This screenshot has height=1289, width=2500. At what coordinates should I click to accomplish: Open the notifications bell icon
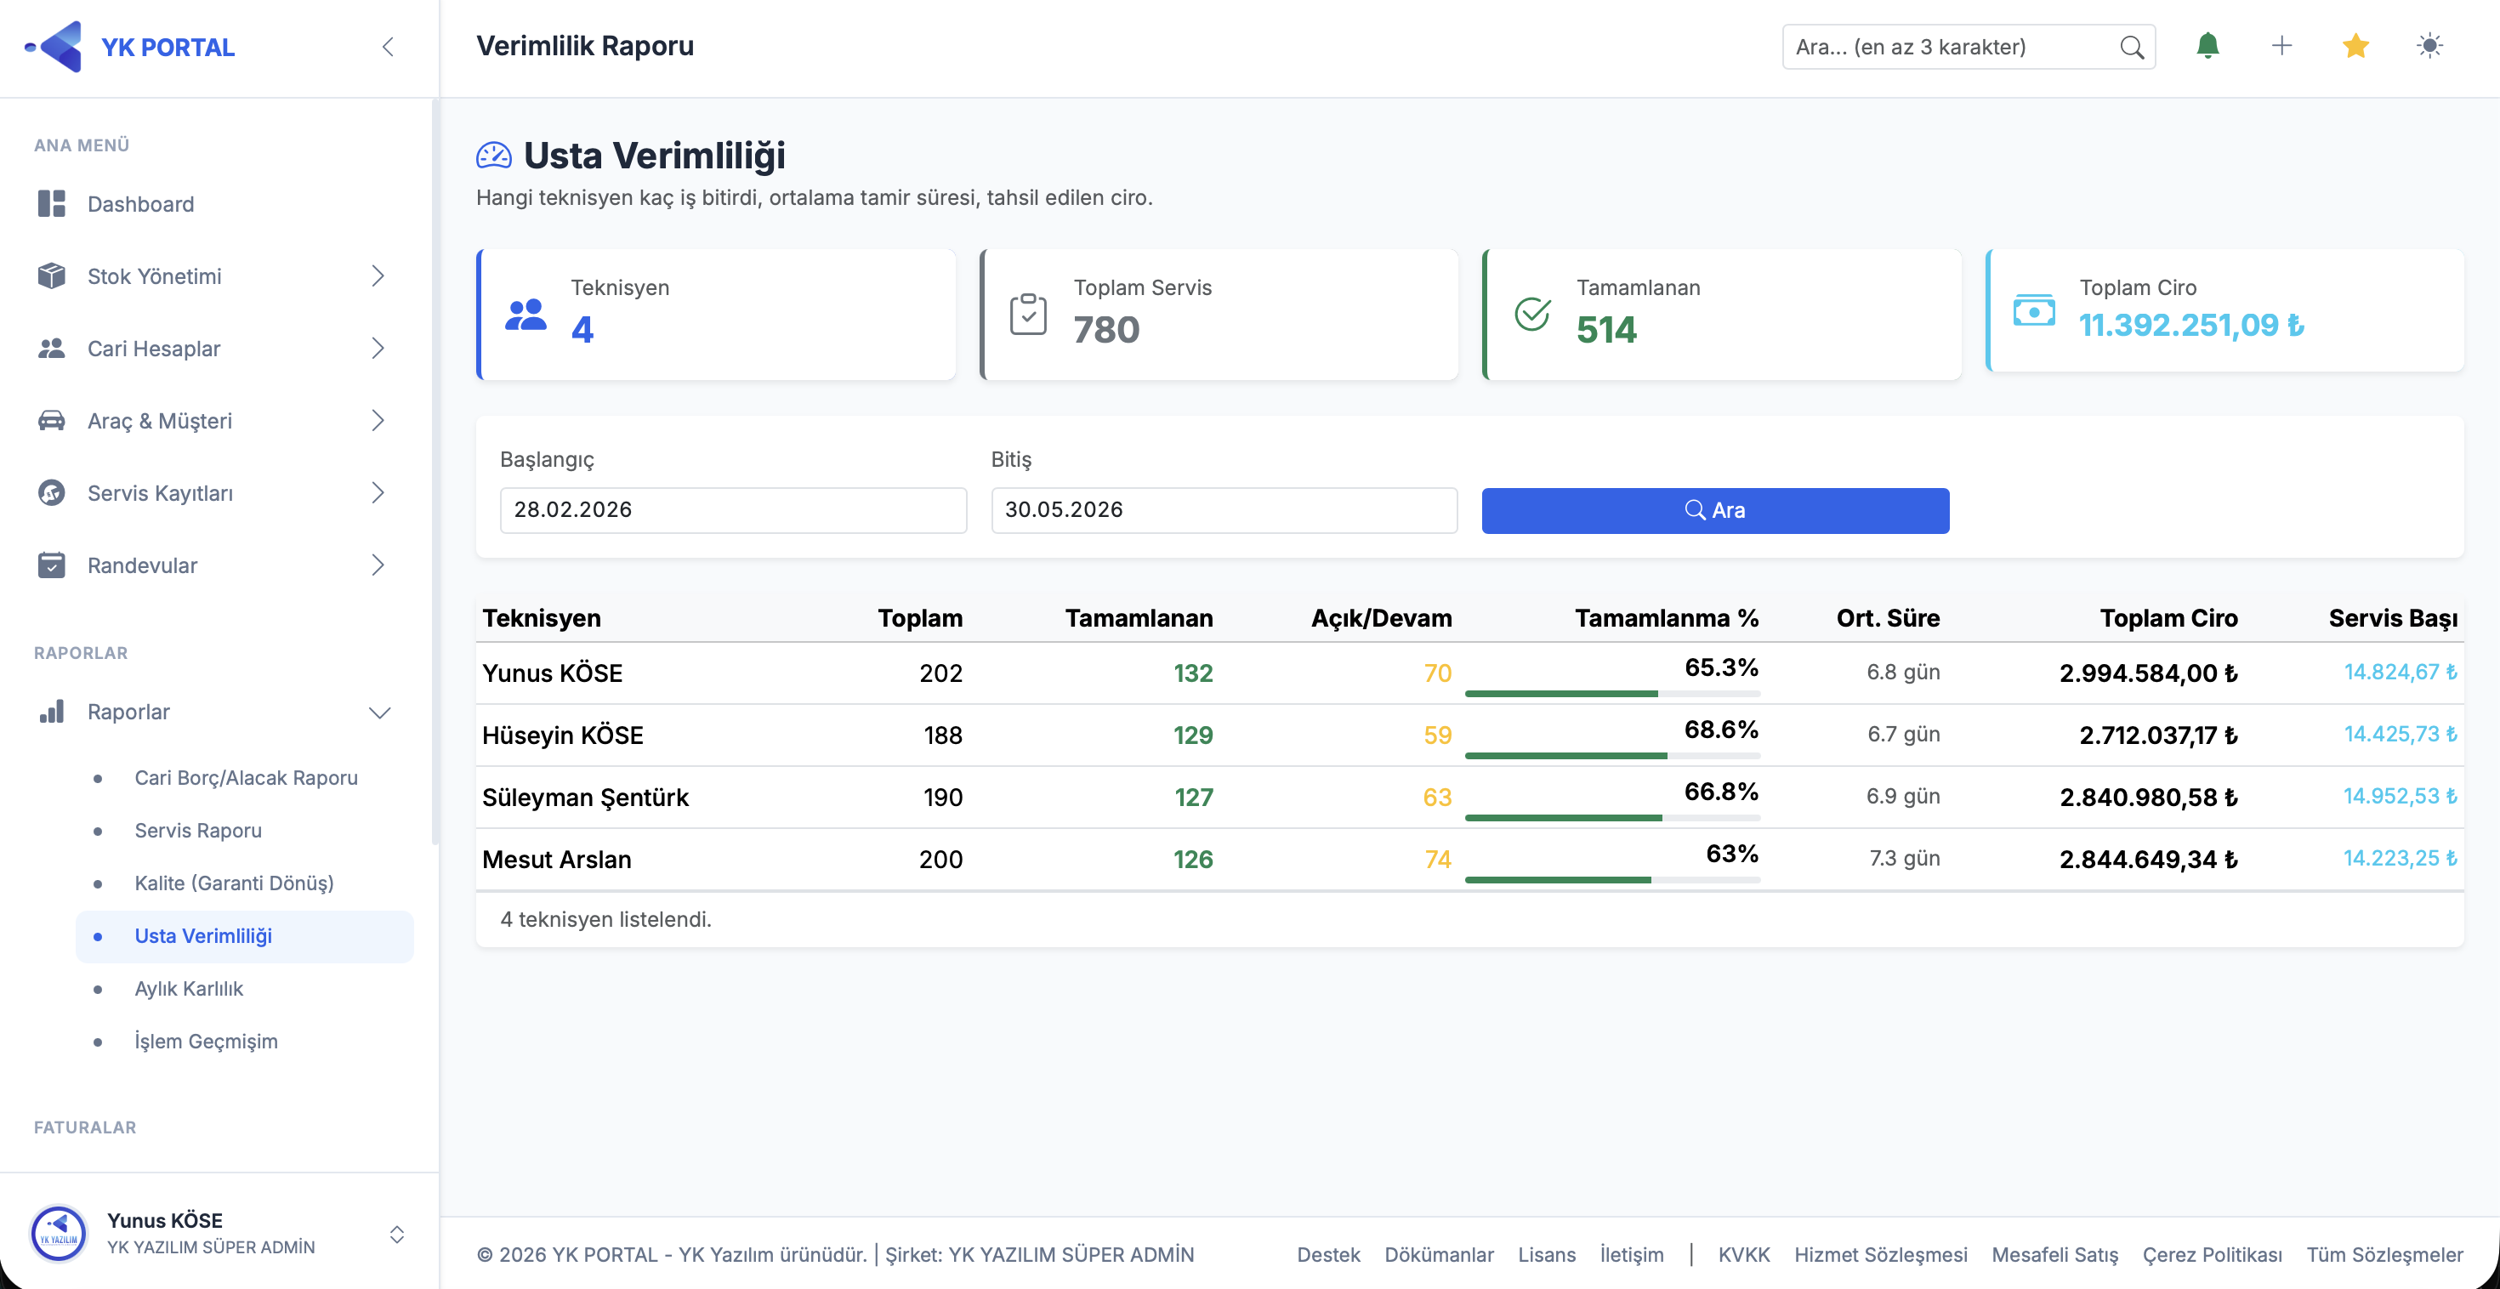pos(2207,46)
